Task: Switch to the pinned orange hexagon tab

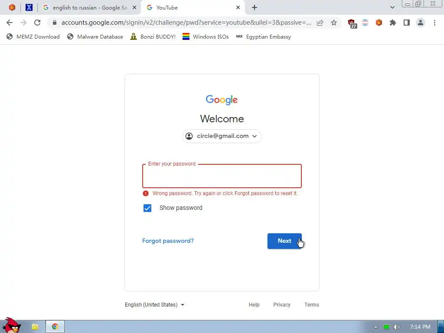Action: point(12,7)
